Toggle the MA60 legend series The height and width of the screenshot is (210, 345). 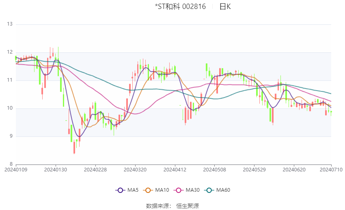(x=217, y=190)
